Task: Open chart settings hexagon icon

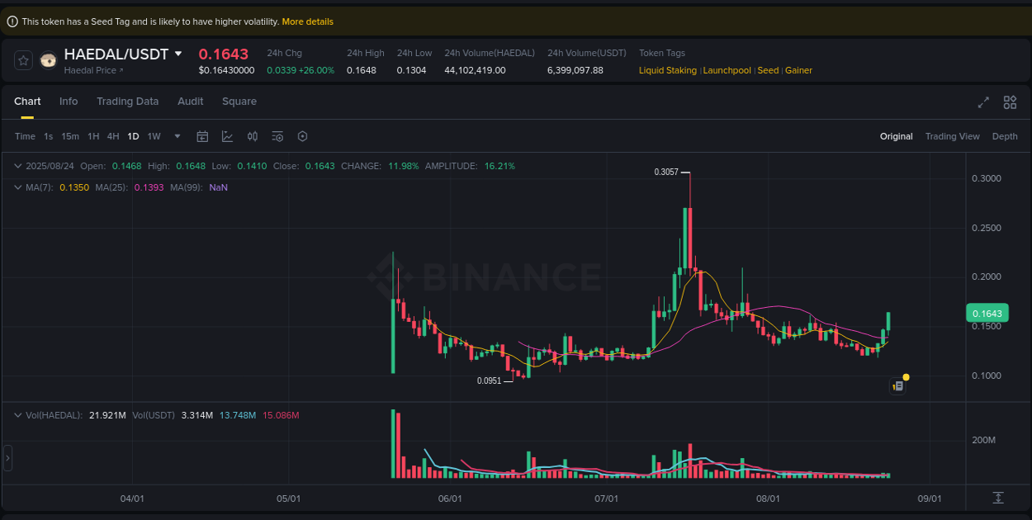Action: 302,136
